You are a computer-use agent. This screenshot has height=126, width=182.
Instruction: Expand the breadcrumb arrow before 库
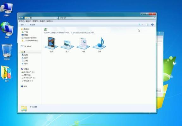[28, 18]
